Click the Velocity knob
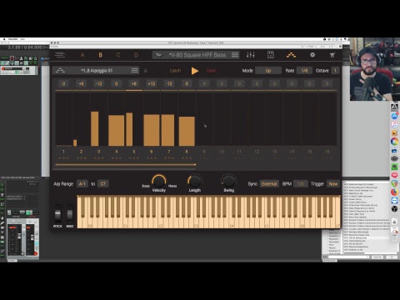This screenshot has width=400, height=300. (159, 181)
